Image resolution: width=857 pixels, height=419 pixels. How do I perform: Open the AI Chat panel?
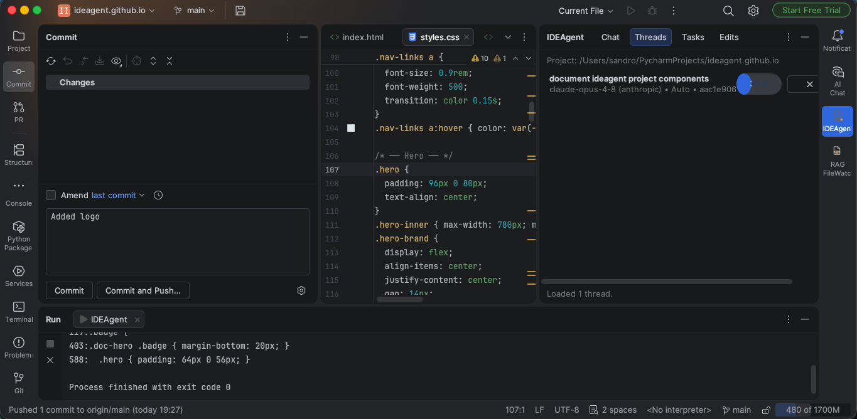(x=838, y=82)
